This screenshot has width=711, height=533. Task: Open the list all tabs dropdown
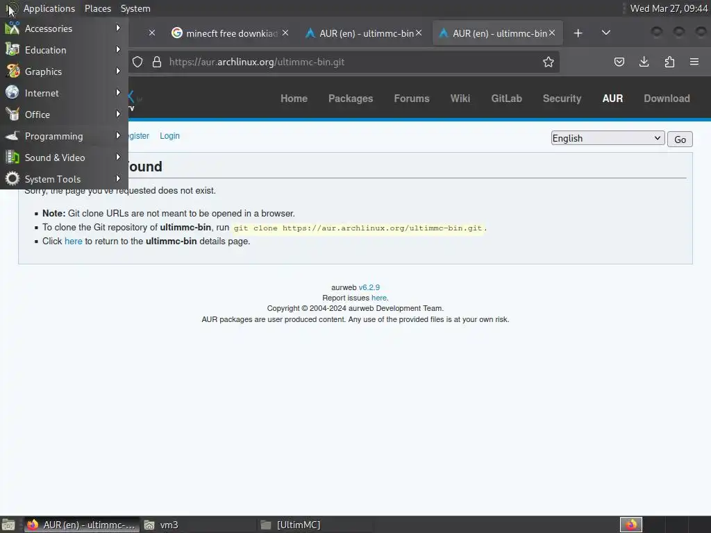605,33
